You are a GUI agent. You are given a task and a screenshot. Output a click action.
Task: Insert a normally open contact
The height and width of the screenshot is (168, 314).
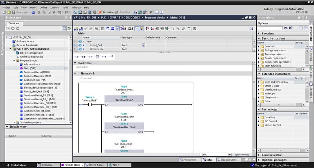pyautogui.click(x=77, y=57)
